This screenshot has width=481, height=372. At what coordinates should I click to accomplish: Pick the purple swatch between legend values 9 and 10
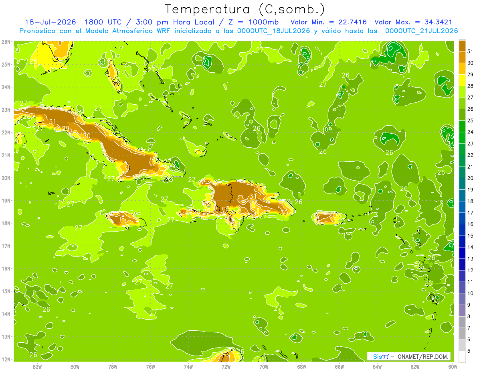click(x=462, y=299)
